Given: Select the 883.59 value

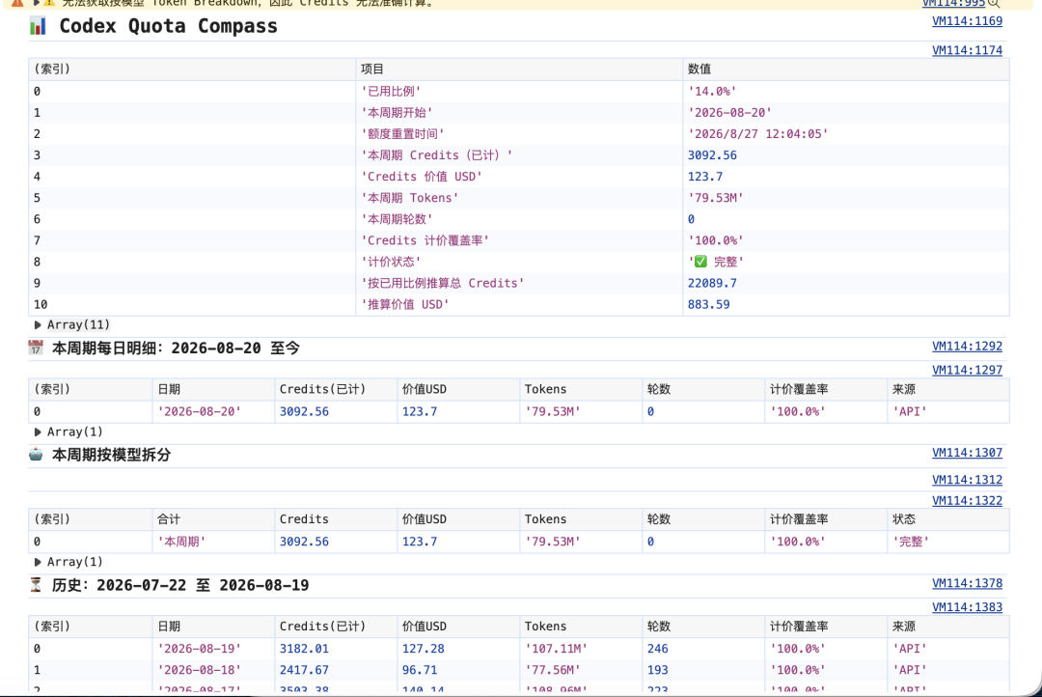Looking at the screenshot, I should click(x=708, y=304).
